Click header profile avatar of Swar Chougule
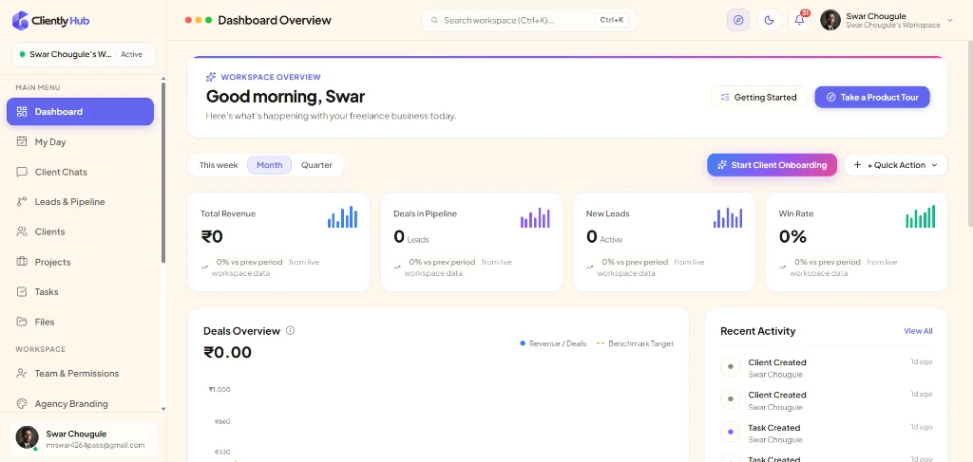This screenshot has height=462, width=973. point(830,20)
